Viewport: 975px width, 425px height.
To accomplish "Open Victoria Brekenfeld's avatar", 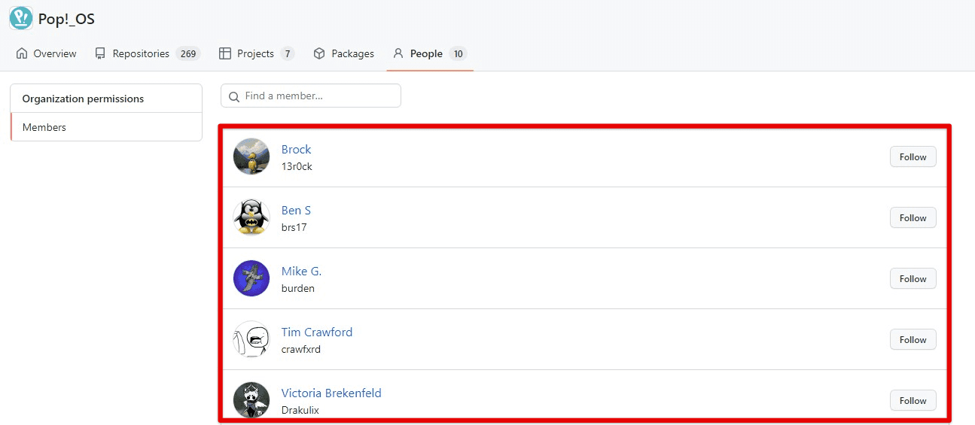I will [x=251, y=400].
